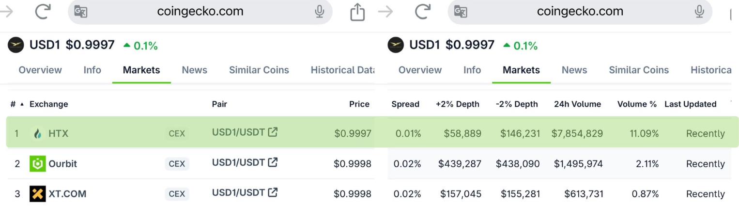739x207 pixels.
Task: Tap the reload icon in left browser
Action: [x=43, y=11]
